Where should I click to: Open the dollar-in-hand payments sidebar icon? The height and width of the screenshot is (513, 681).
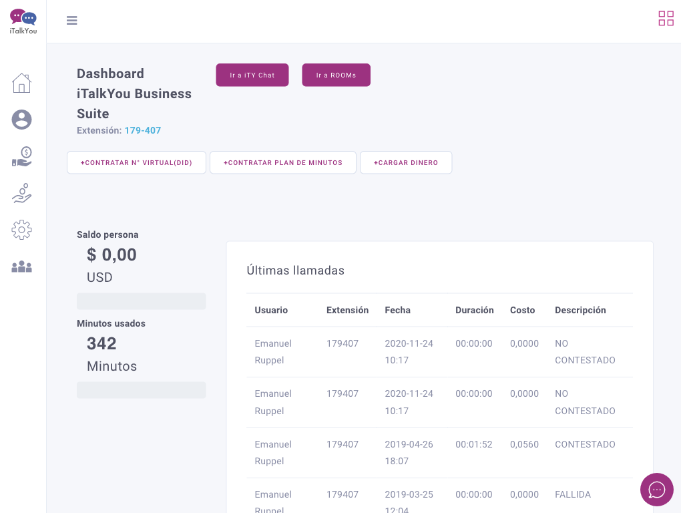[x=22, y=156]
